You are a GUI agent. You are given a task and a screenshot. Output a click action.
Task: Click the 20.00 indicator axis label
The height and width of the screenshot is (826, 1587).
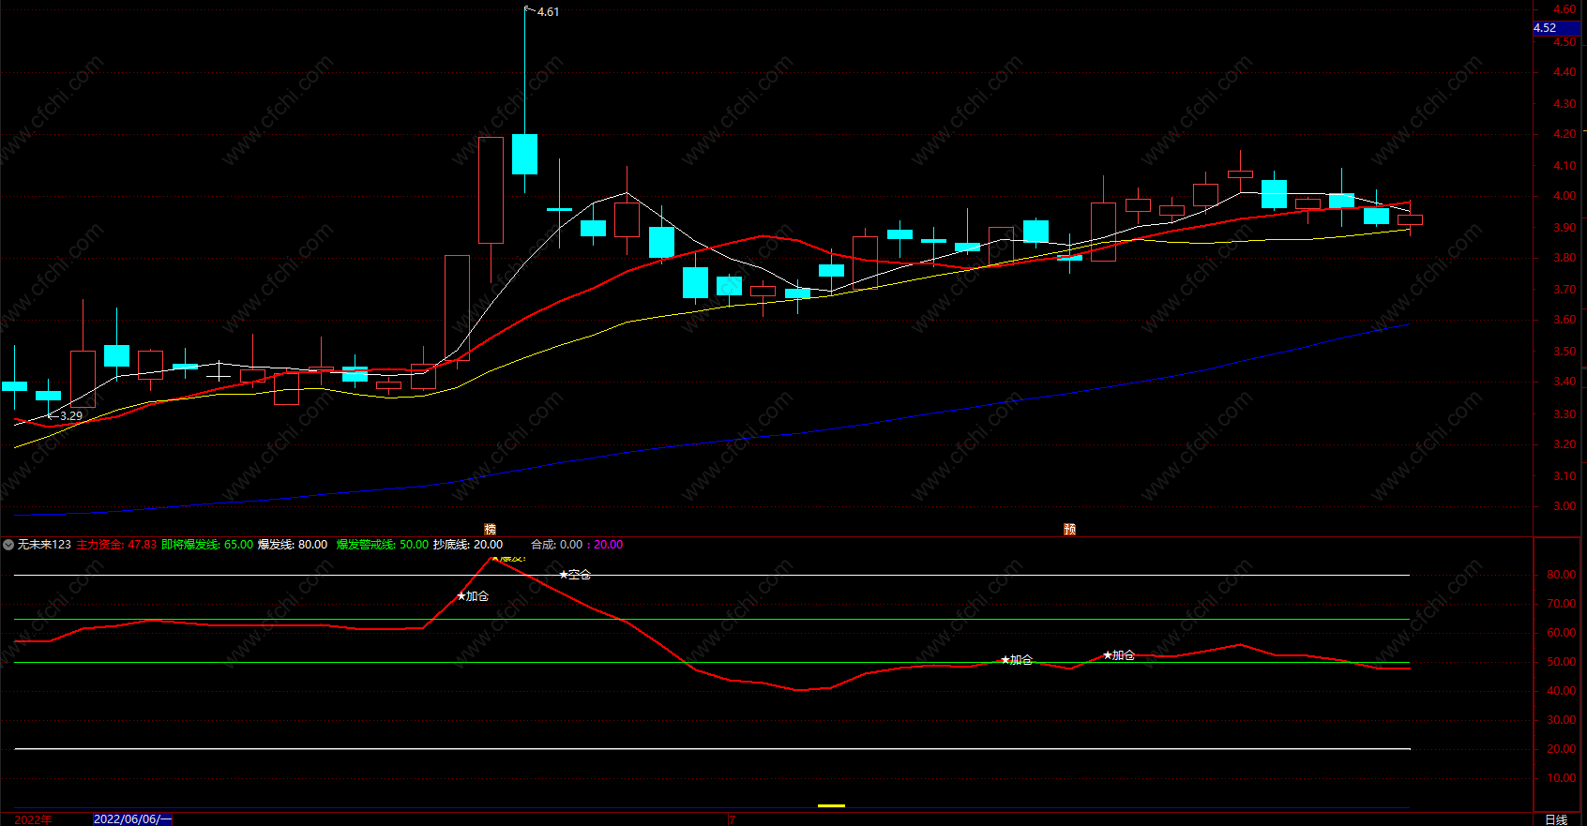(x=1562, y=749)
